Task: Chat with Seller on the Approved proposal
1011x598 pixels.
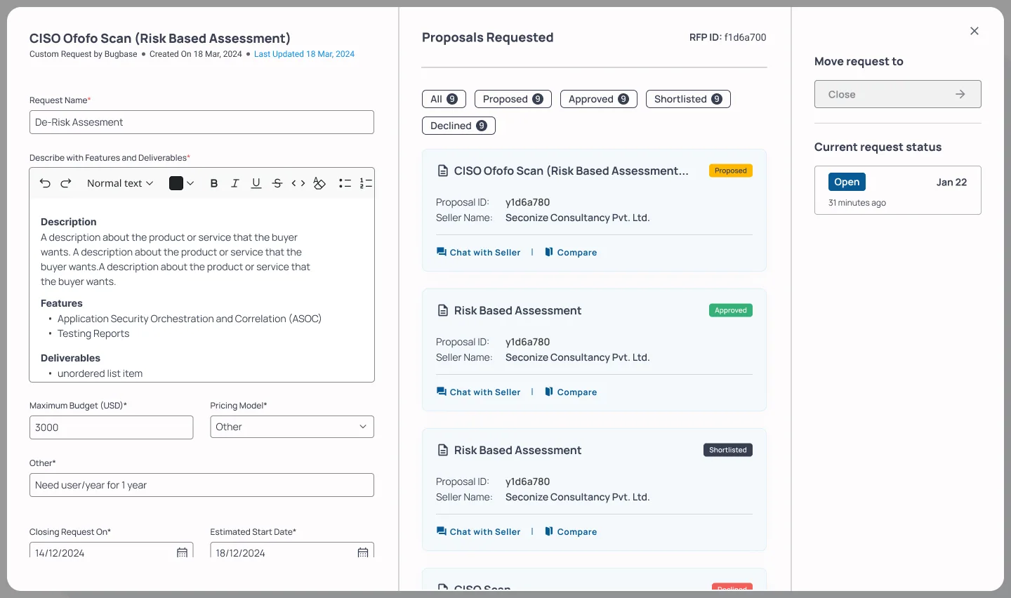Action: point(479,392)
